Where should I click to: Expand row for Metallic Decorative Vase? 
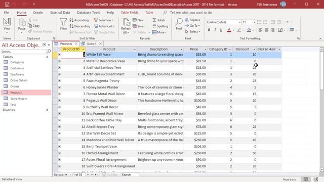pyautogui.click(x=59, y=61)
